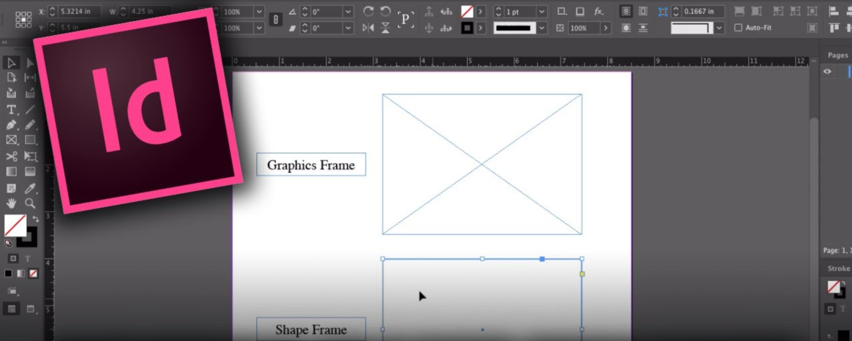Viewport: 852px width, 341px height.
Task: Select the Scissors tool
Action: coord(11,156)
